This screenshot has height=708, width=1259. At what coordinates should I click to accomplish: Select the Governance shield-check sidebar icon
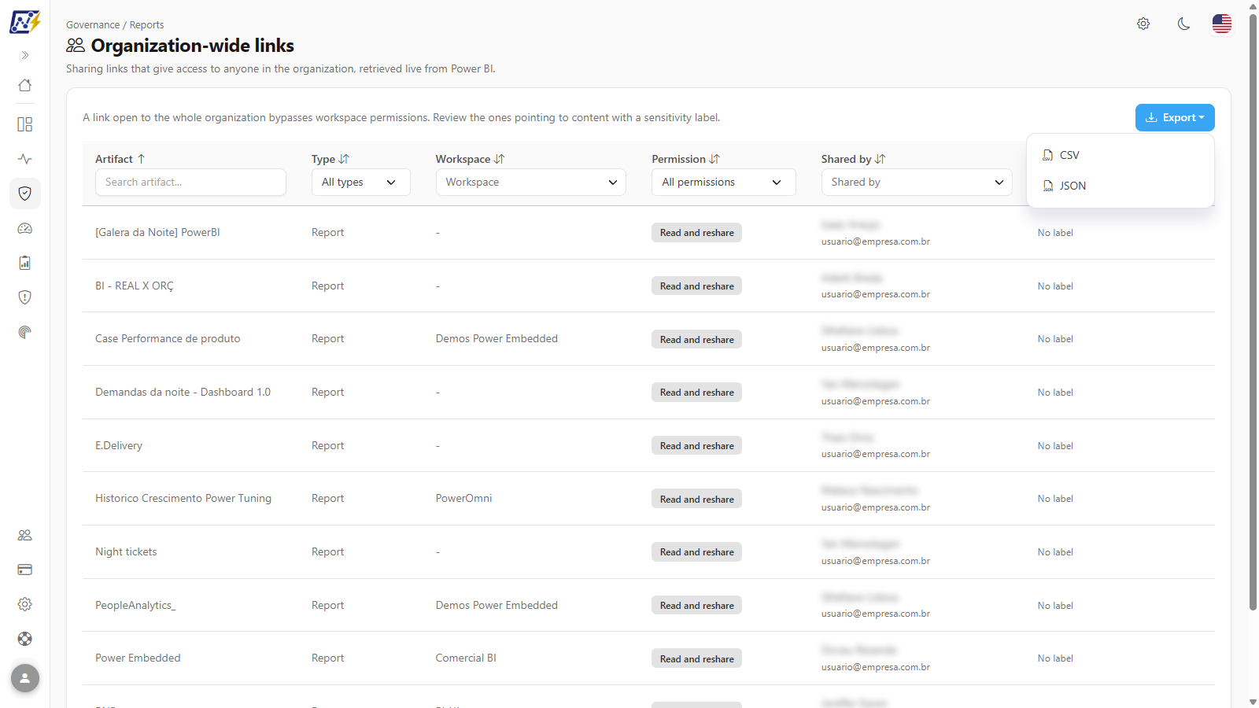25,194
